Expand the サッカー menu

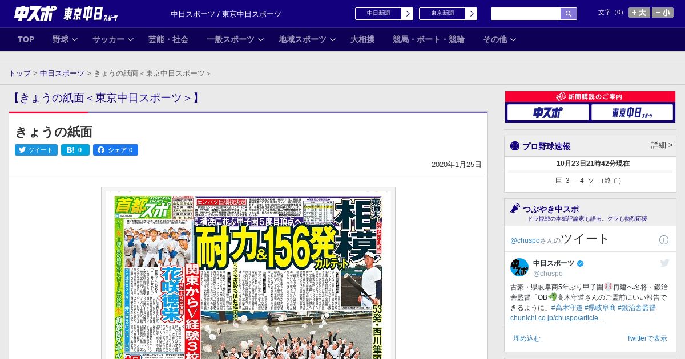click(x=113, y=39)
